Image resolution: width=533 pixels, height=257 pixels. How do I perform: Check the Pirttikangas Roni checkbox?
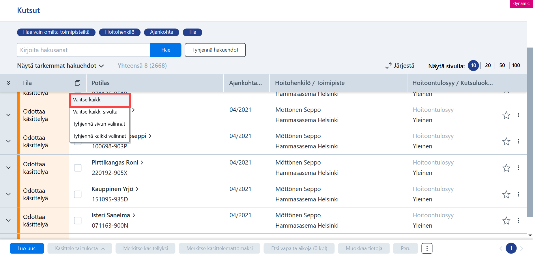click(x=78, y=168)
